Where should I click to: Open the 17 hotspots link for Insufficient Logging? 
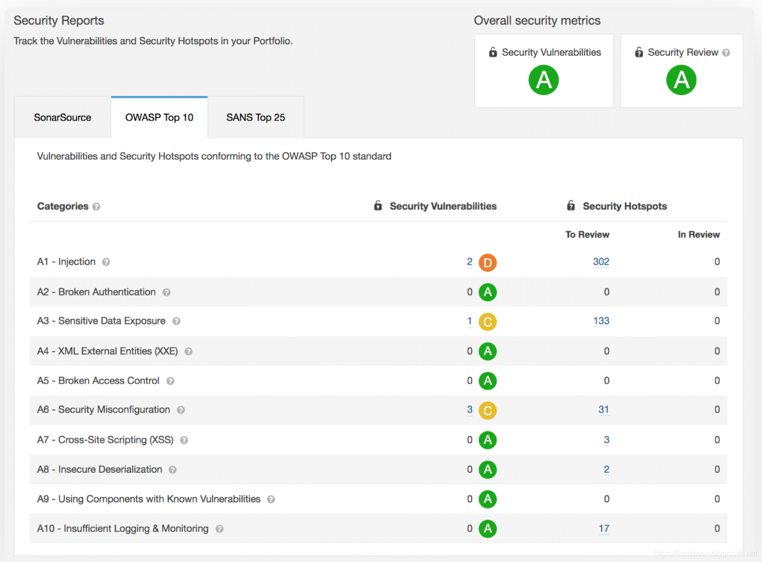(604, 529)
